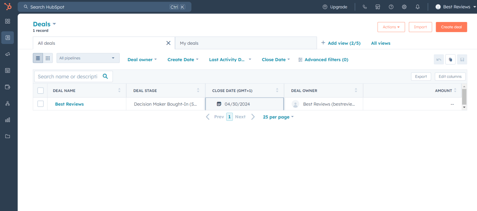The image size is (477, 211).
Task: Click the Export button
Action: coord(421,76)
